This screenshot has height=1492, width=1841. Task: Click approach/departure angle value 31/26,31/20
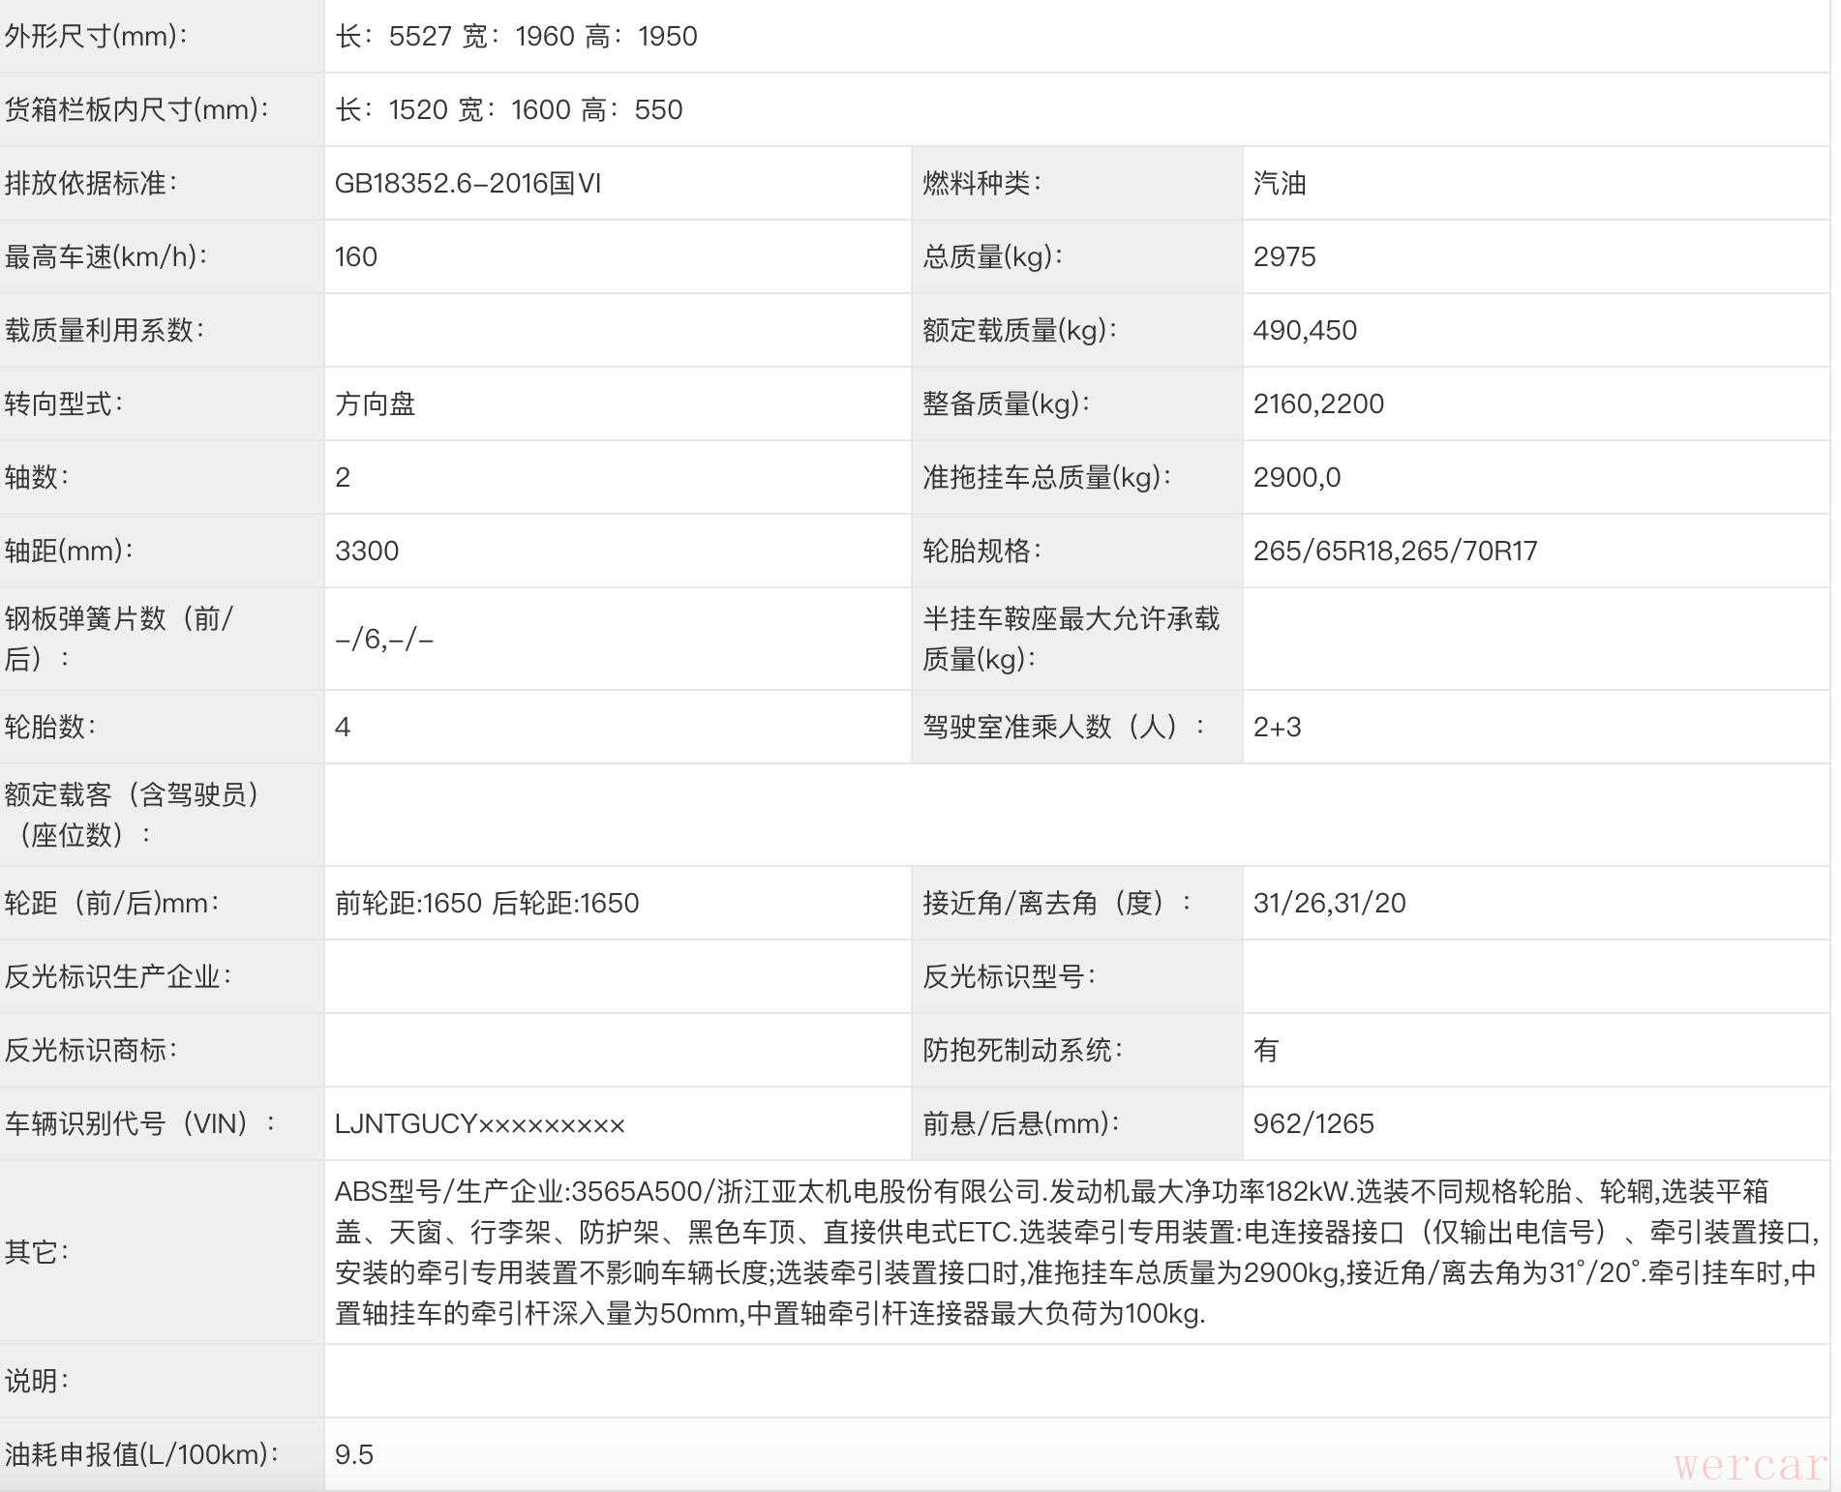(x=1328, y=904)
